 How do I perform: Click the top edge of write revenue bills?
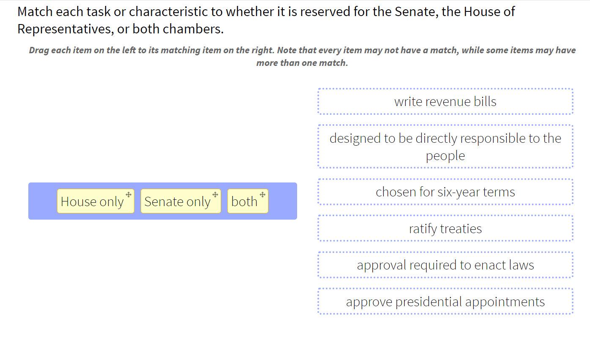coord(445,89)
